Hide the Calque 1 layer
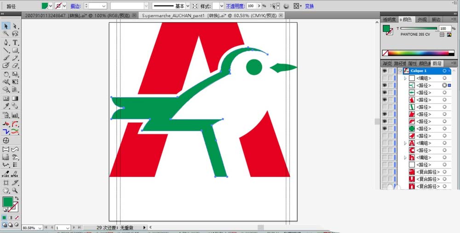 [x=384, y=71]
